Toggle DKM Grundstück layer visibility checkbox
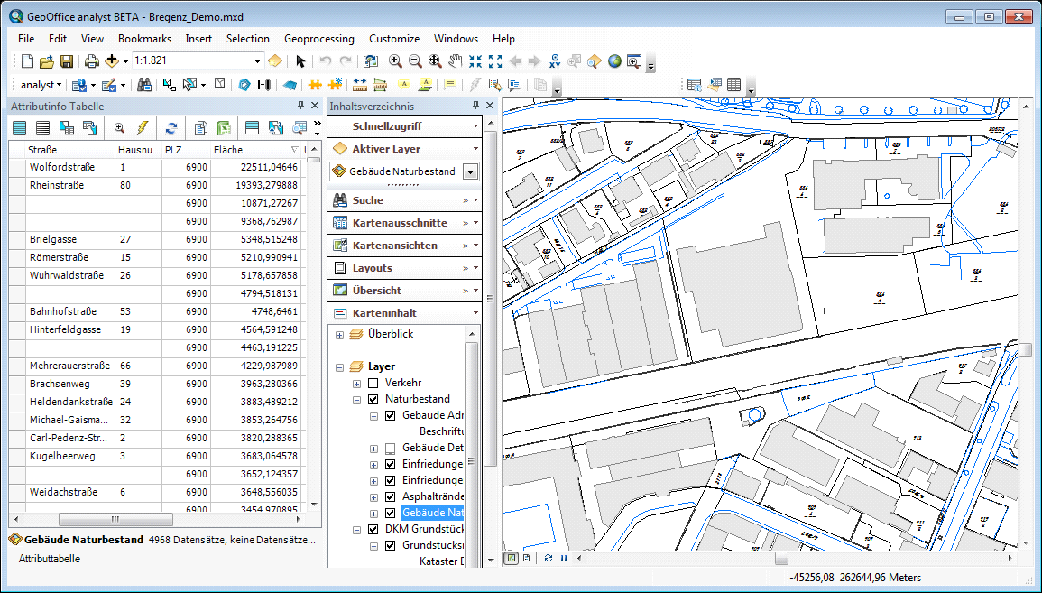The width and height of the screenshot is (1042, 593). click(373, 530)
